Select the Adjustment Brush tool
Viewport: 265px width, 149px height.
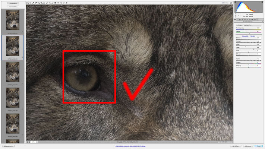coord(53,3)
